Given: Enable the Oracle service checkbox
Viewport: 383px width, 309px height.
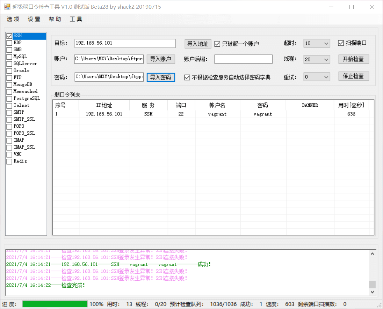Looking at the screenshot, I should (9, 71).
